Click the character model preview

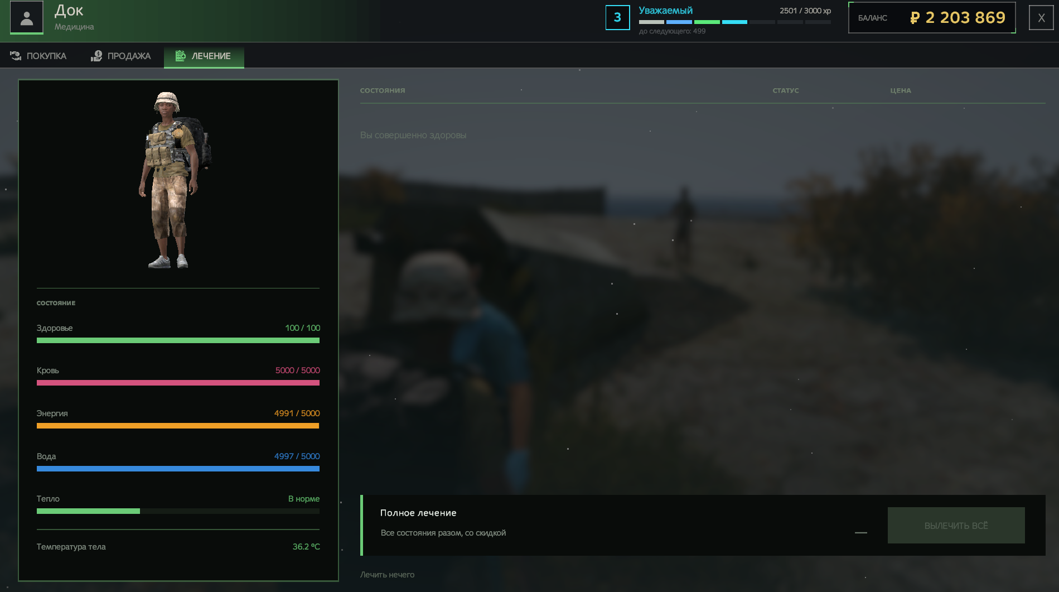[173, 180]
